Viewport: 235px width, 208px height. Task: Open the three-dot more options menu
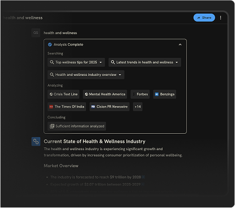(x=220, y=18)
